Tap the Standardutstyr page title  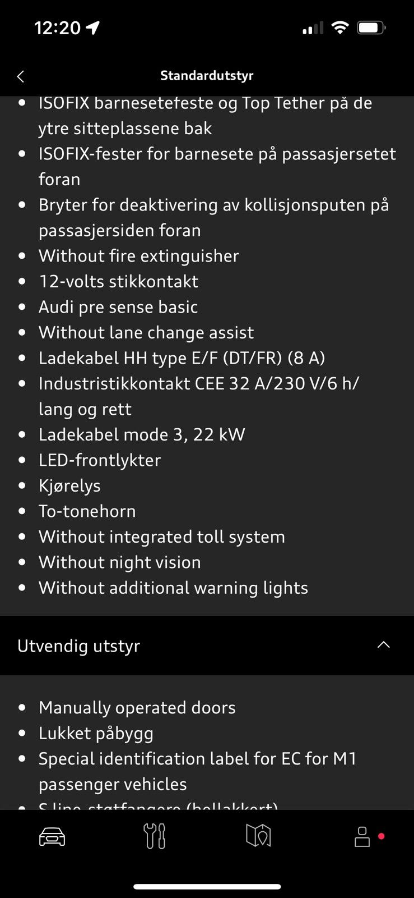coord(207,75)
